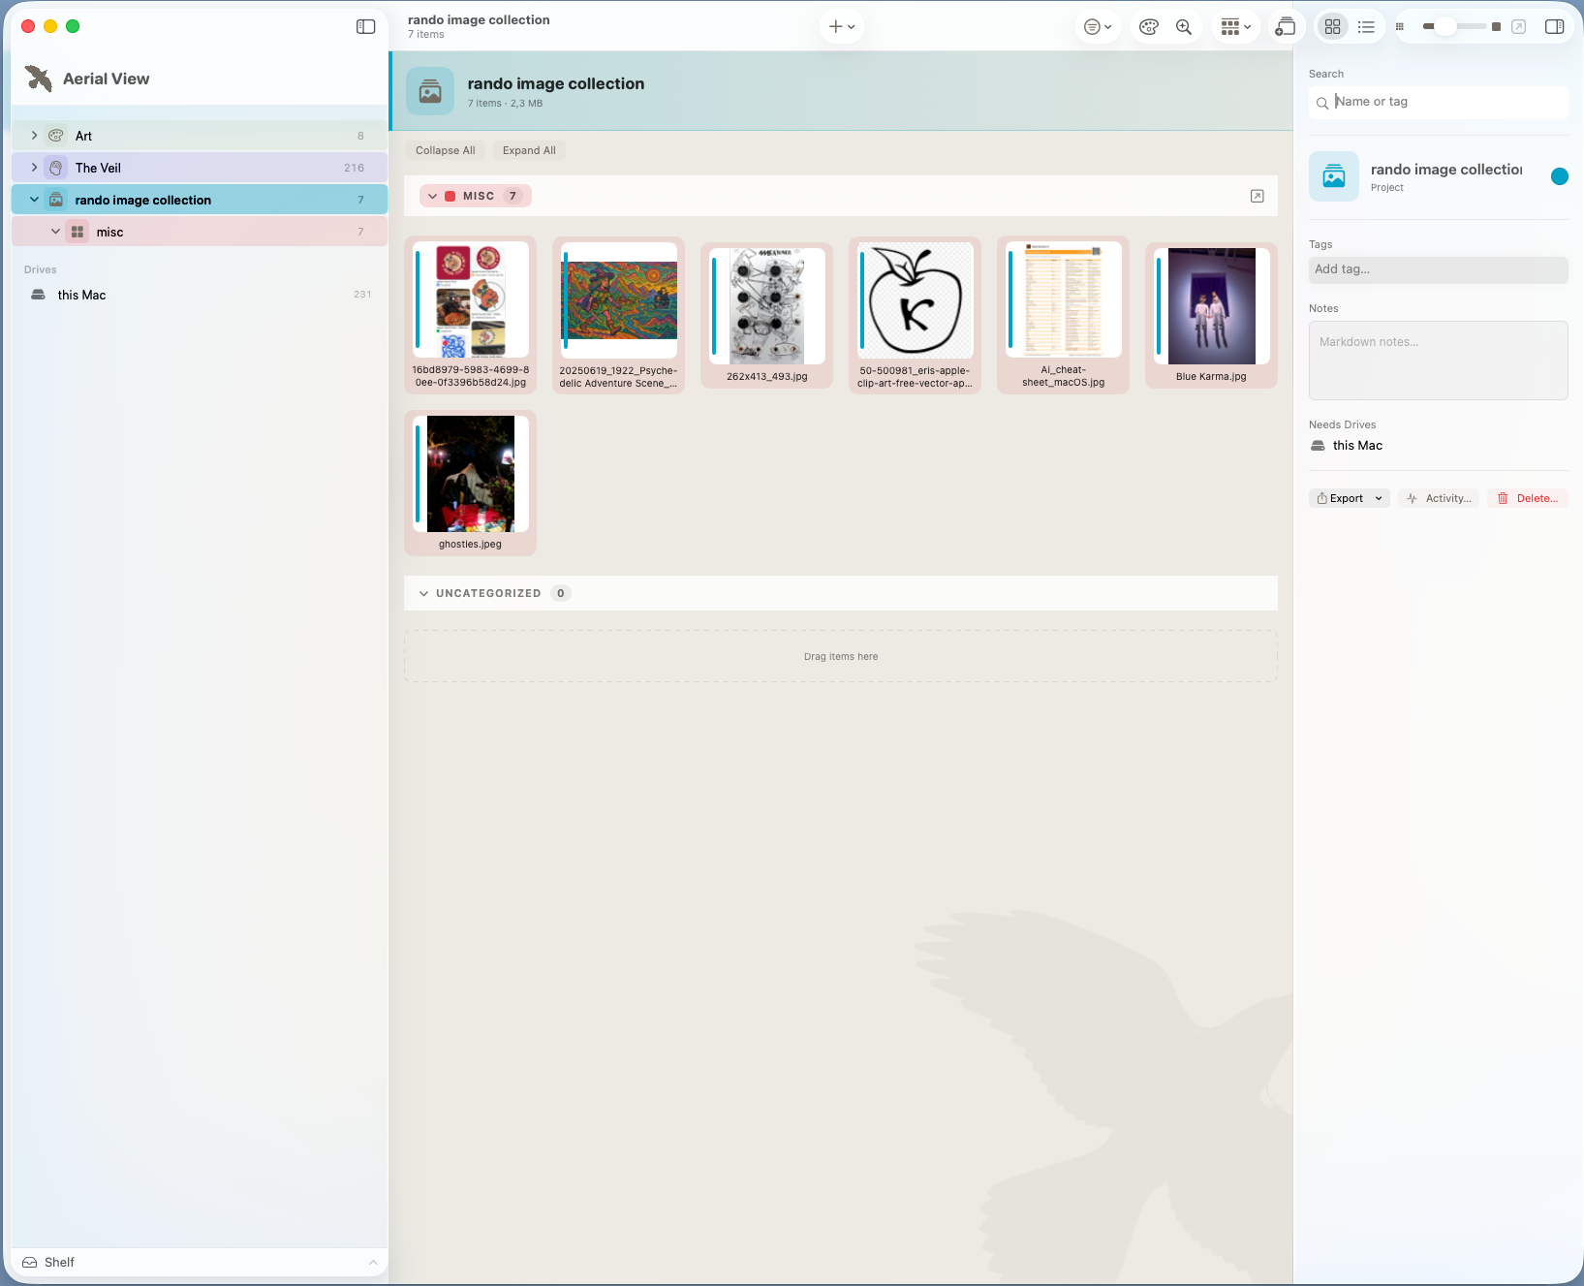This screenshot has height=1286, width=1584.
Task: Expand the Art project in sidebar
Action: [34, 136]
